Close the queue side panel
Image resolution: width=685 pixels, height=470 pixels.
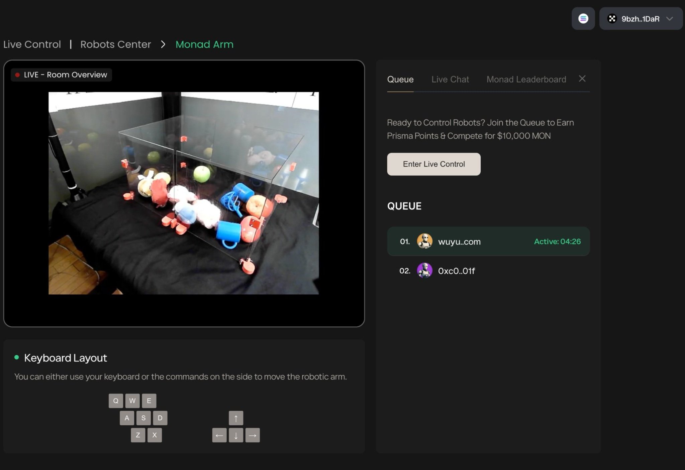pos(582,79)
